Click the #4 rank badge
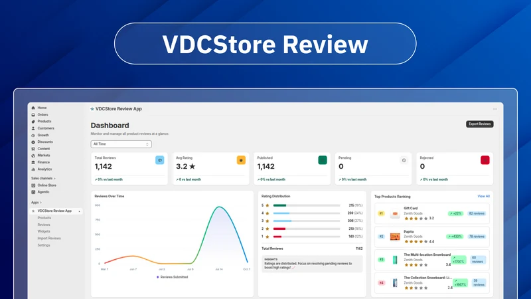Screen dimensions: 531x299 coord(381,283)
